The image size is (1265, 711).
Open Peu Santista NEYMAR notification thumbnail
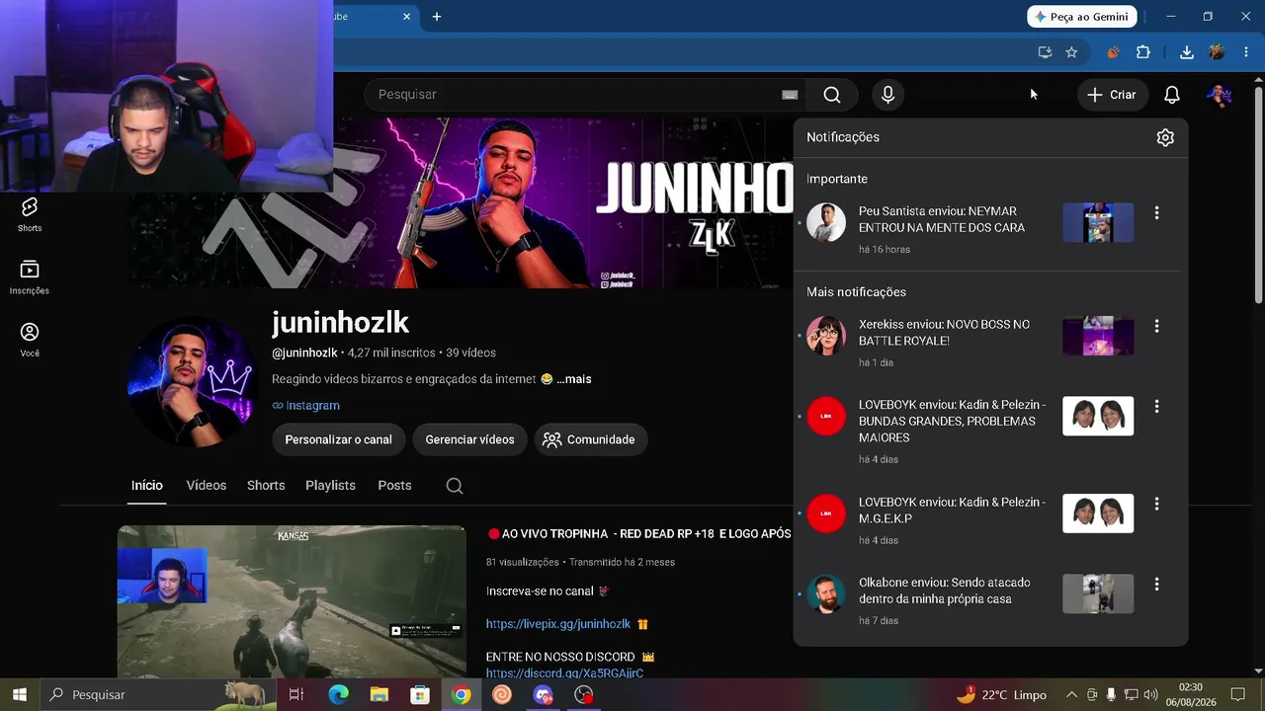1098,223
